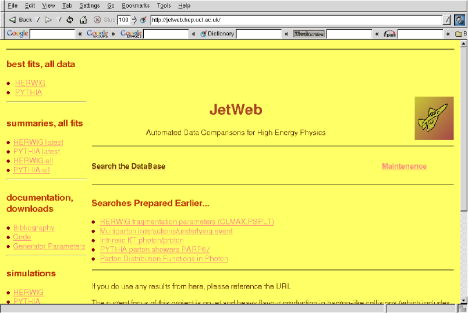
Task: Open the Edit menu
Action: click(x=30, y=5)
